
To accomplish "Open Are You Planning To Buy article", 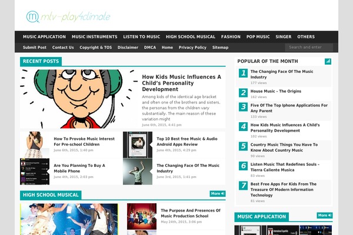I will pyautogui.click(x=79, y=168).
